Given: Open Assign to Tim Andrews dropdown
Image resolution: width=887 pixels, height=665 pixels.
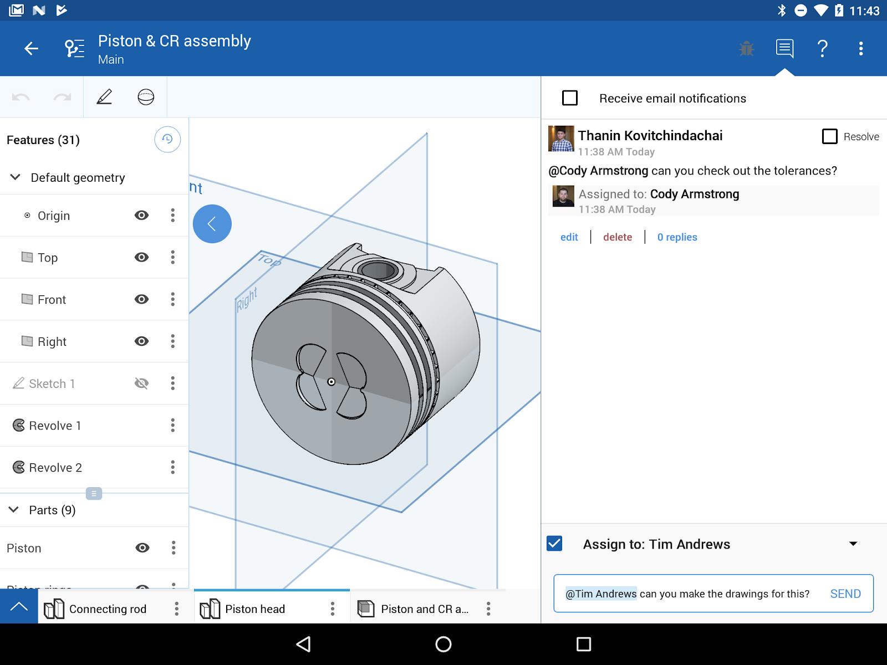Looking at the screenshot, I should pyautogui.click(x=853, y=544).
